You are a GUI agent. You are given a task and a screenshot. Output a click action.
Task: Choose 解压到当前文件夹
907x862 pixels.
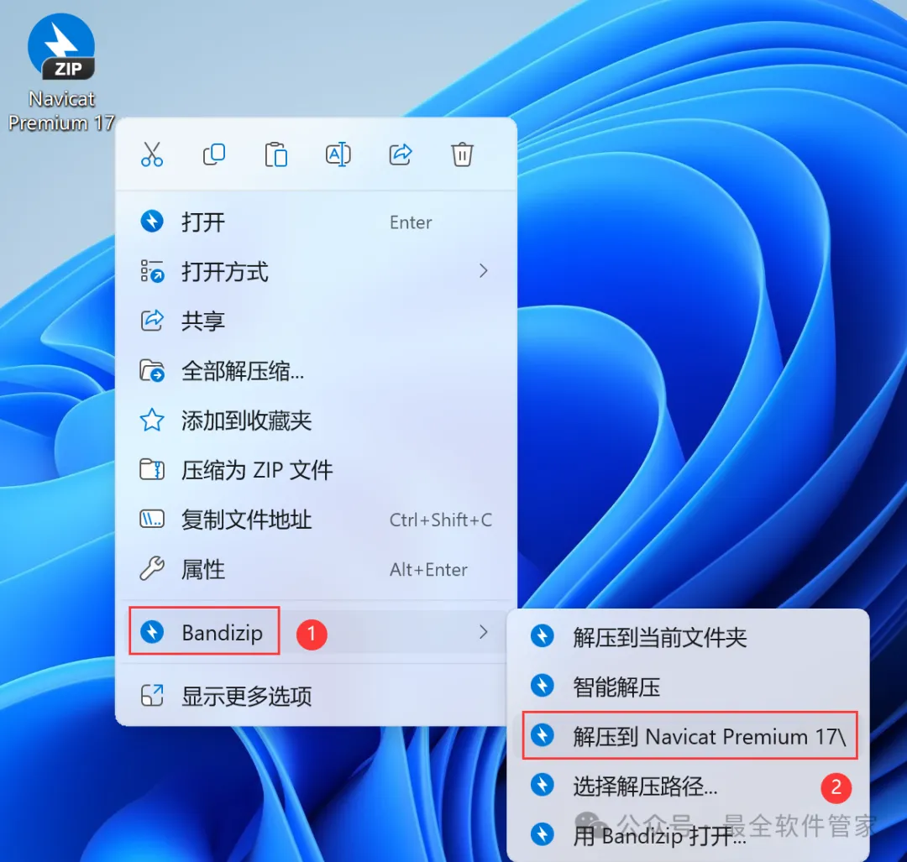[x=688, y=637]
